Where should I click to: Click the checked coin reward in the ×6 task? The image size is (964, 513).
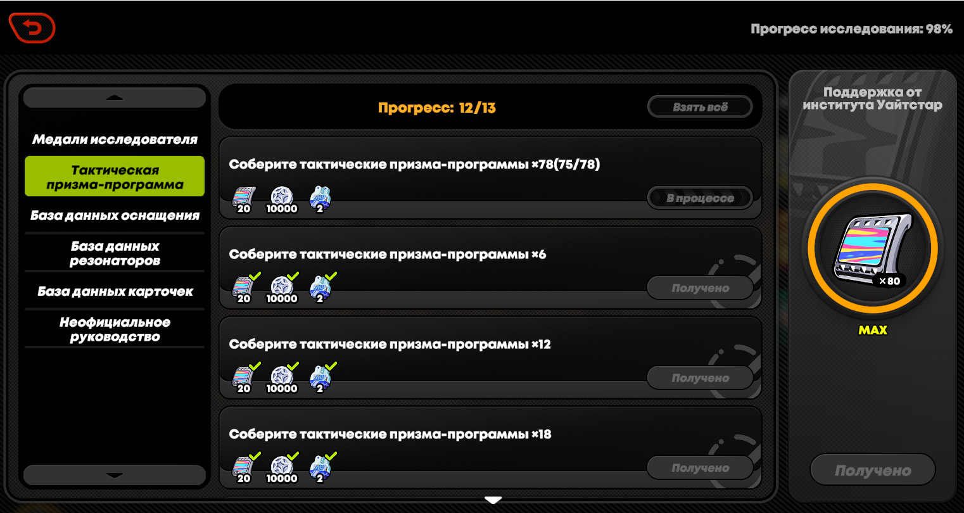click(x=282, y=289)
